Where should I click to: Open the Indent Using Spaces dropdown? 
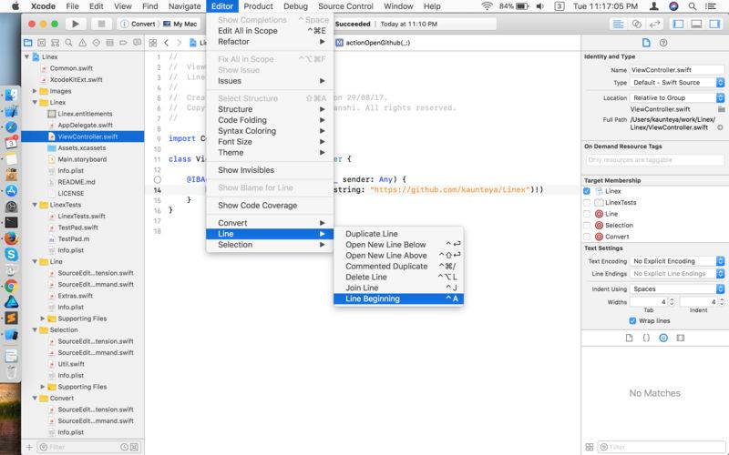pos(677,289)
